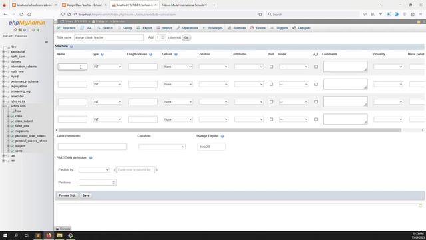This screenshot has width=426, height=240.
Task: Open the Windows Start menu
Action: [x=5, y=235]
